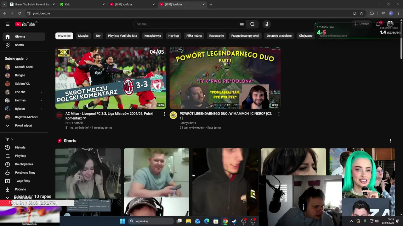
Task: Open the on-screen keyboard in search box
Action: pyautogui.click(x=241, y=24)
